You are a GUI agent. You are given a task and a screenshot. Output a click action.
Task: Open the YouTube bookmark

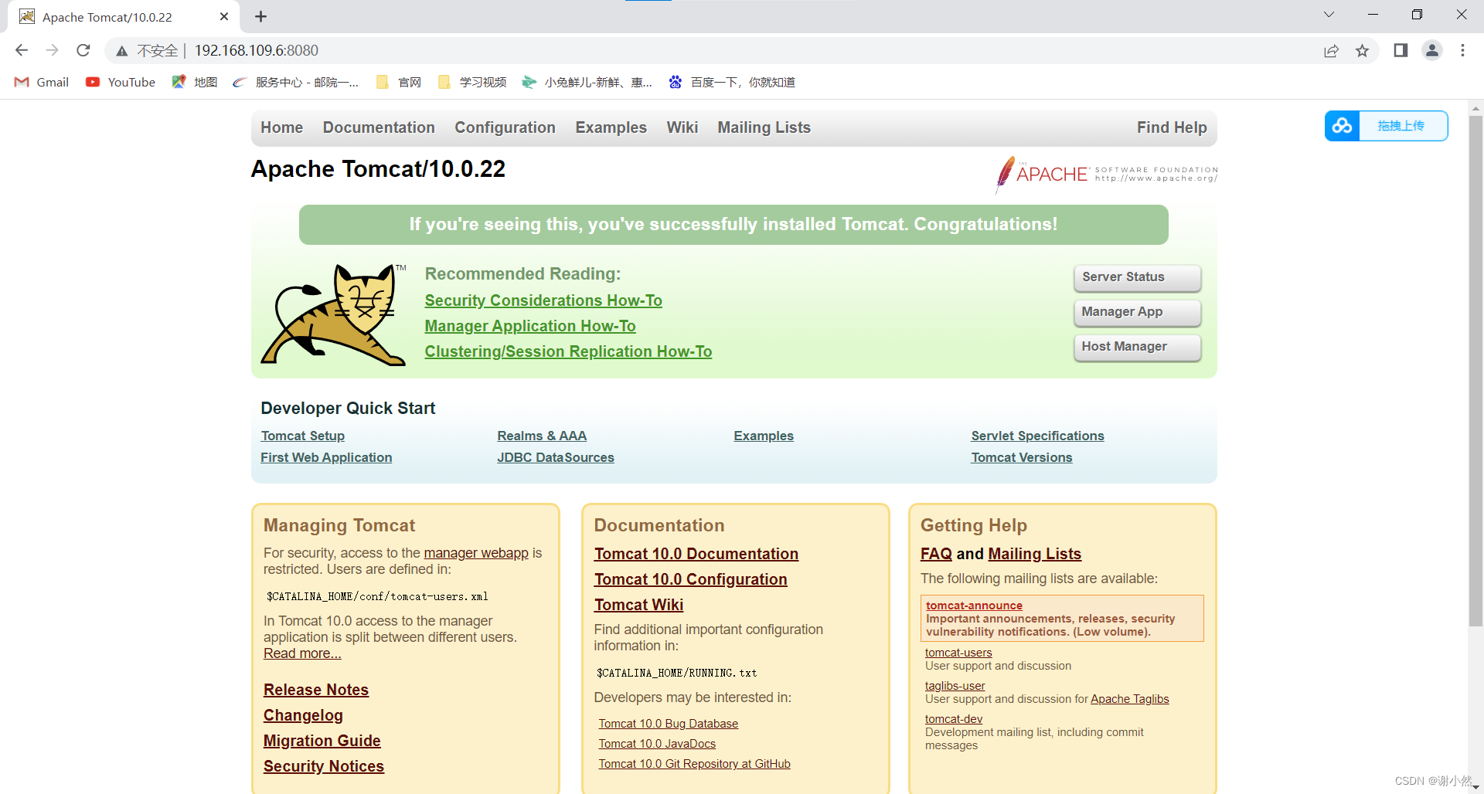[x=121, y=82]
